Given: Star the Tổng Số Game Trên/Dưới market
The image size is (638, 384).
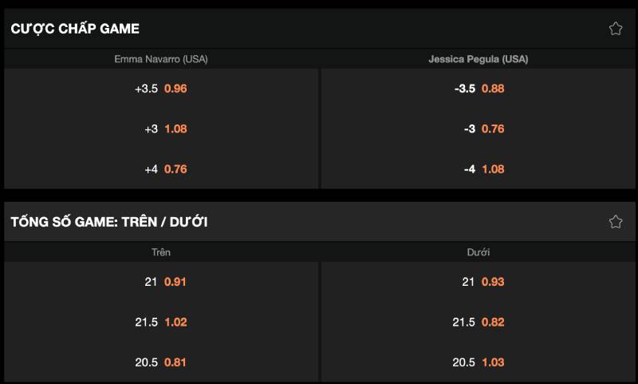Looking at the screenshot, I should 616,222.
